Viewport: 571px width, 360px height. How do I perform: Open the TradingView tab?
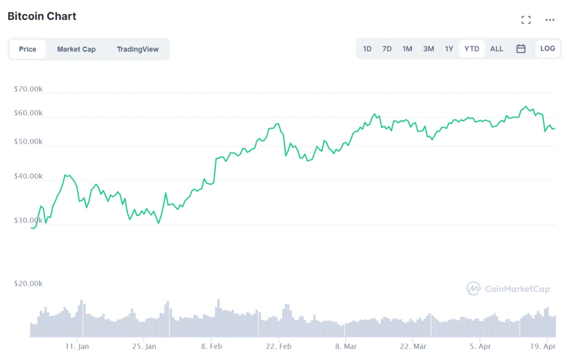[x=138, y=49]
